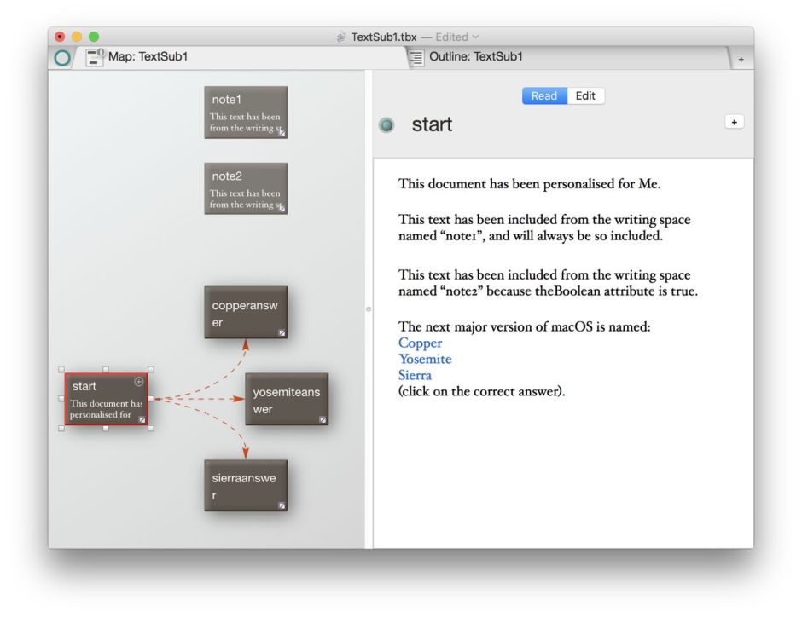Click the corner icon on the sierraanswer note
This screenshot has height=617, width=802.
[x=282, y=505]
